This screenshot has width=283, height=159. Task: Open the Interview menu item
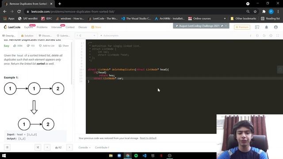(x=57, y=27)
